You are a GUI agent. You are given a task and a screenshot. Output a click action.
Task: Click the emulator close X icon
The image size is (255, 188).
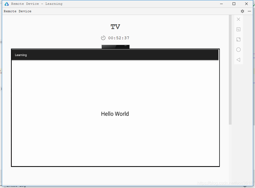click(238, 19)
